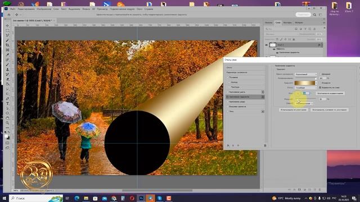Enable the Тень checkbox
Screen dimensions: 360x202
coord(227,112)
